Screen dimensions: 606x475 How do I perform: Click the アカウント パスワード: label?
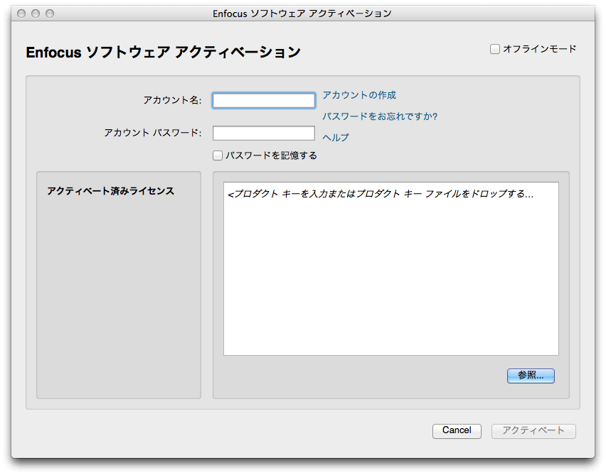[x=153, y=133]
